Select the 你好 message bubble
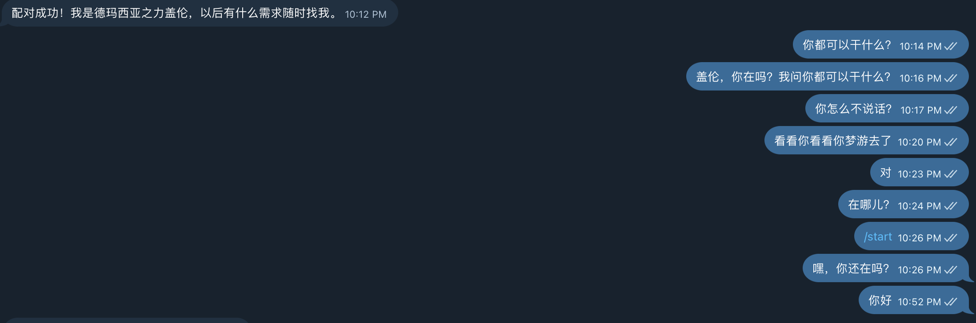Image resolution: width=976 pixels, height=323 pixels. point(913,300)
